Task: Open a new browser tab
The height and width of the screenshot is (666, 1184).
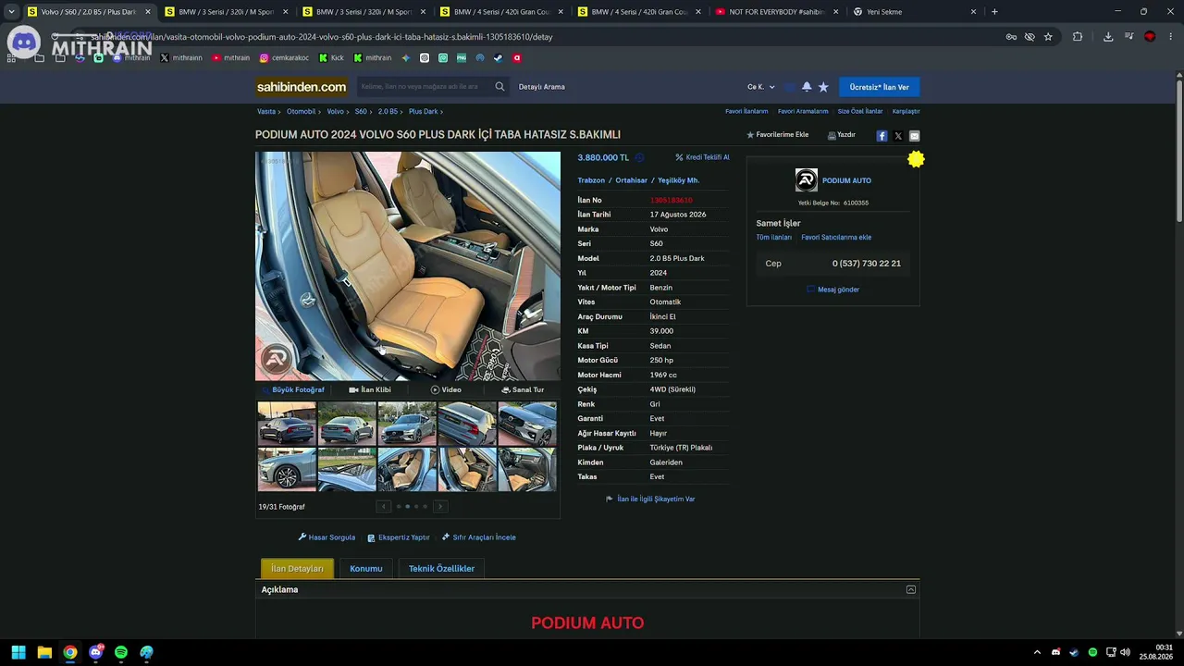Action: coord(994,12)
